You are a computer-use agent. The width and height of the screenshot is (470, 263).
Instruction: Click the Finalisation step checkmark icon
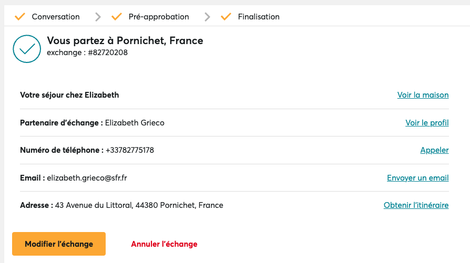[x=226, y=16]
